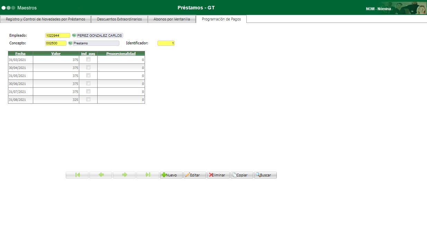This screenshot has height=242, width=427.
Task: Sort by Proporcionalidad column header
Action: coord(121,53)
